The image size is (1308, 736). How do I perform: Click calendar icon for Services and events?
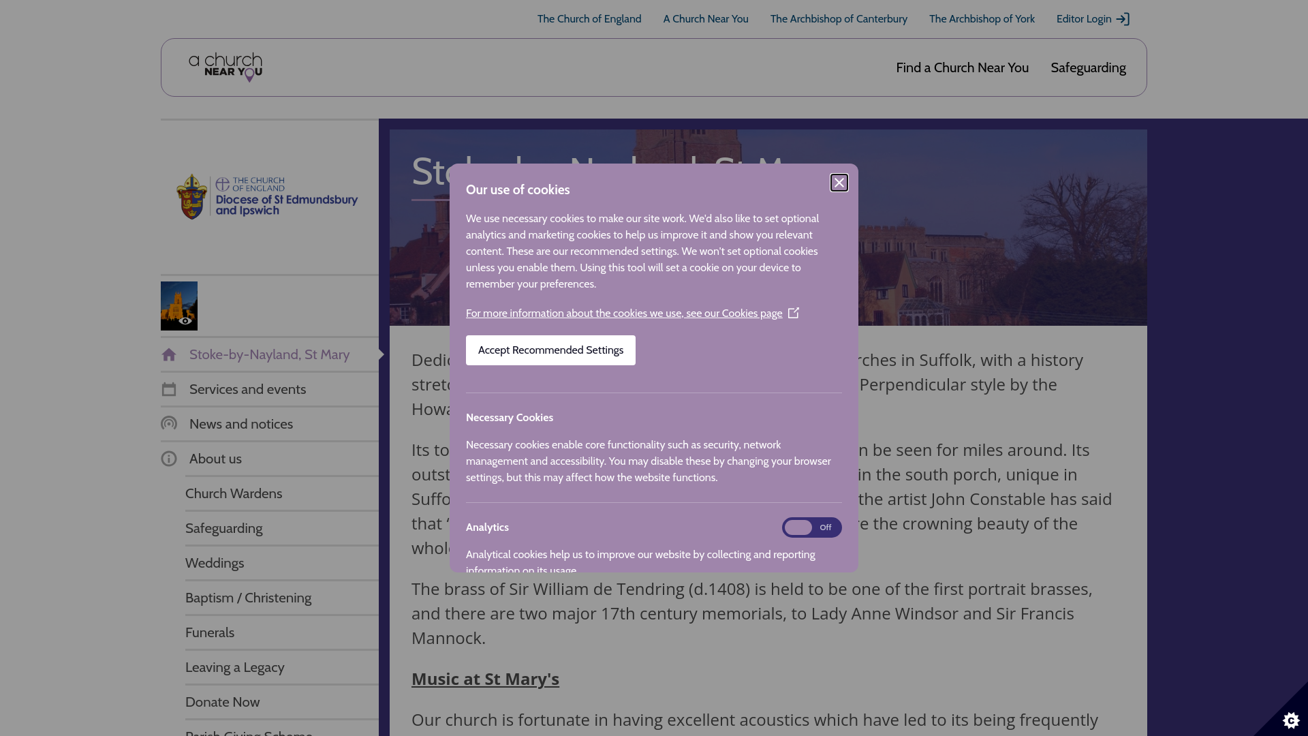[169, 389]
